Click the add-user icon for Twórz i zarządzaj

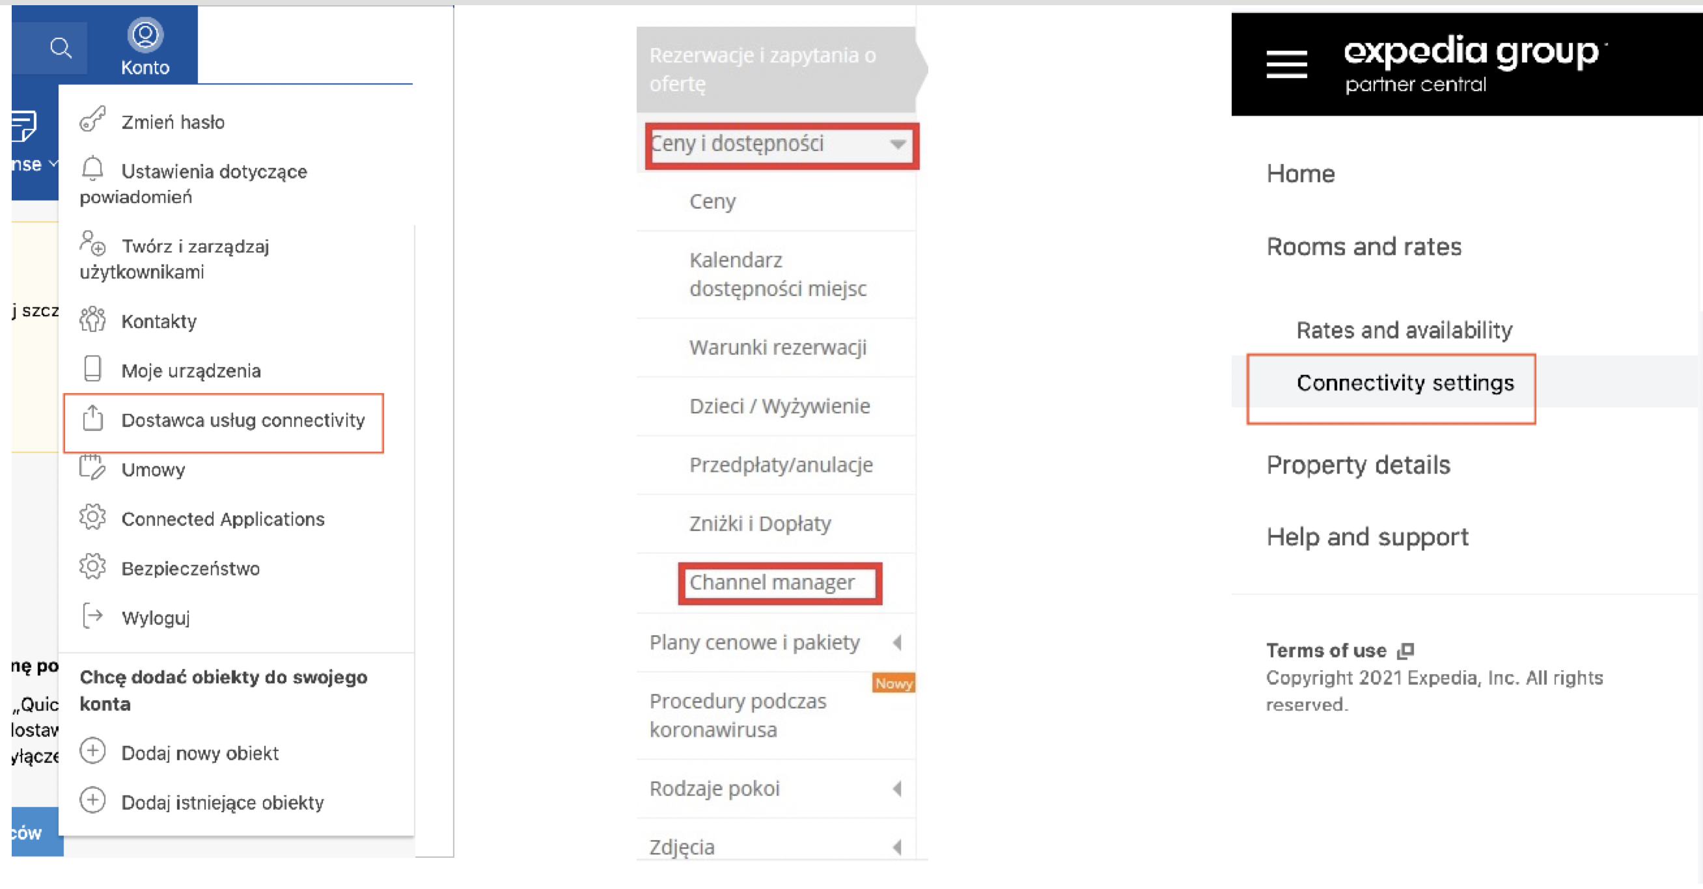tap(92, 243)
